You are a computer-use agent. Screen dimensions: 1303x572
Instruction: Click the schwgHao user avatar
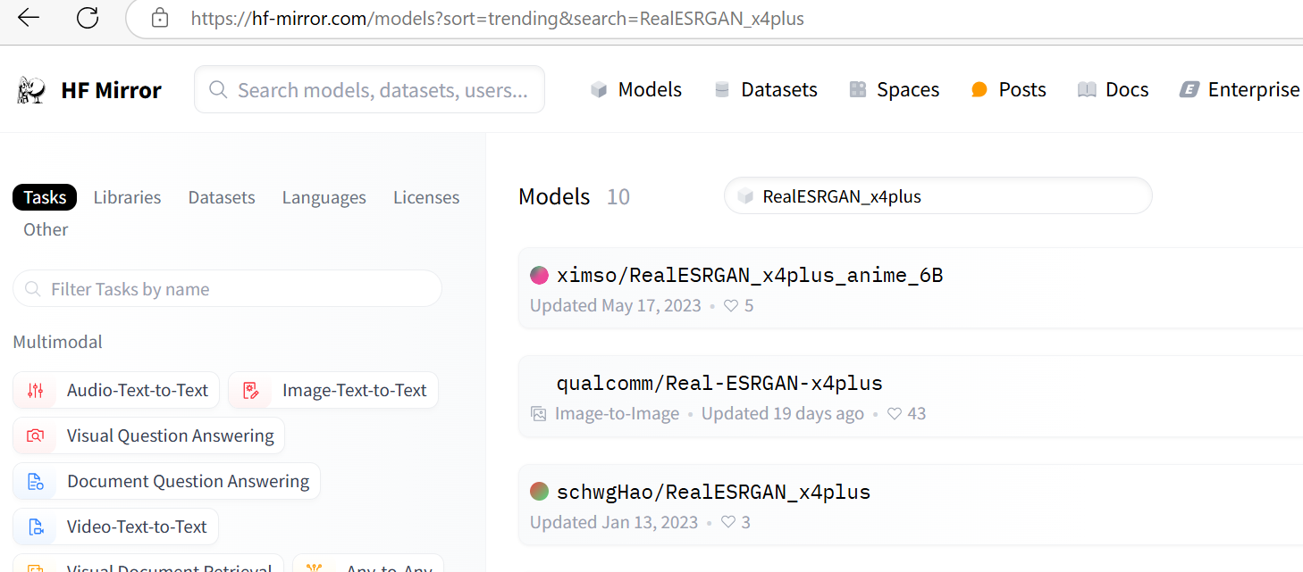point(539,491)
